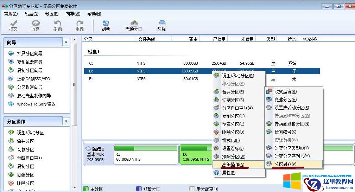Click the 文件系统 column header
Image resolution: width=355 pixels, height=192 pixels.
pos(153,39)
